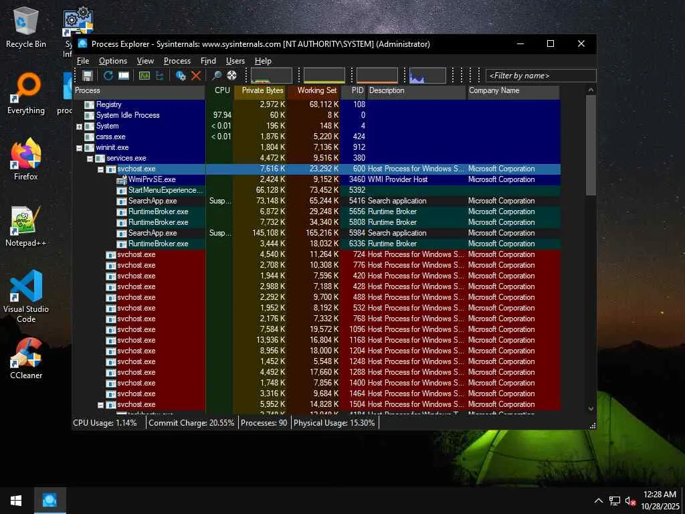Select the csrss.exe process row
Viewport: 685px width, 514px height.
[316, 137]
